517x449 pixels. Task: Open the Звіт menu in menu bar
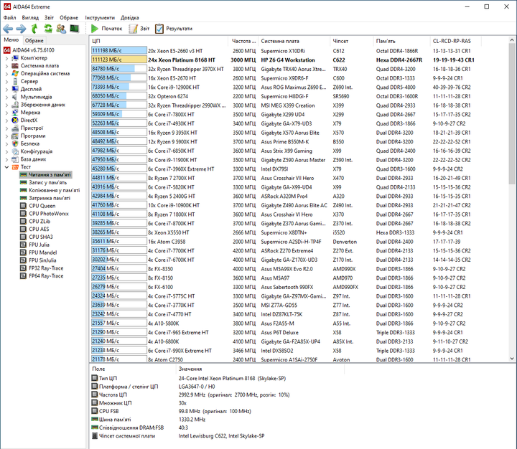[49, 17]
